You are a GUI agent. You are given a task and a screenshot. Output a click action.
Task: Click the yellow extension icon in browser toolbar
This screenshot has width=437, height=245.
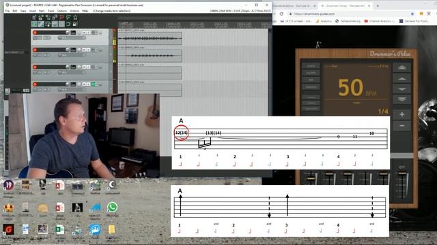coord(421,14)
